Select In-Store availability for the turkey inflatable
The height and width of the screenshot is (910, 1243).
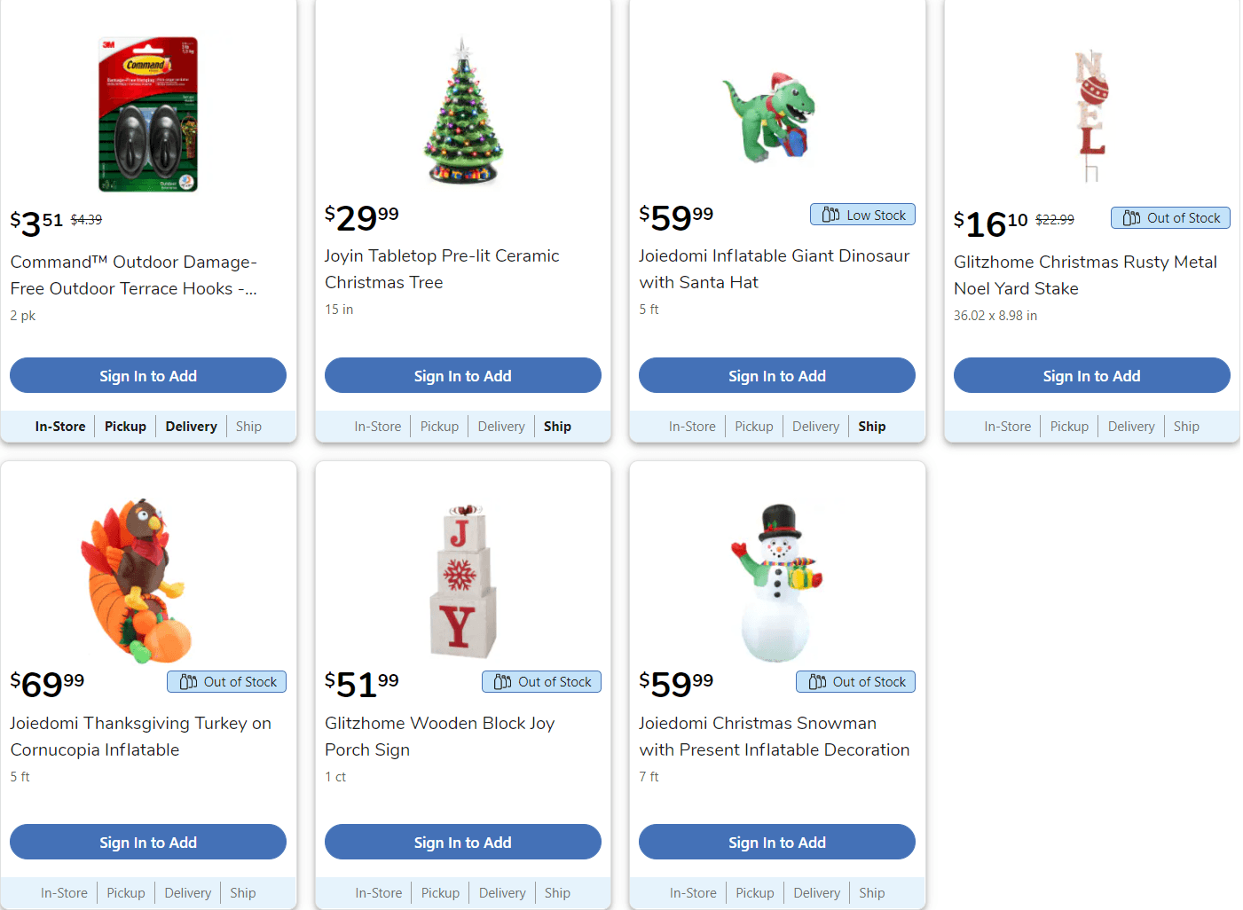(64, 892)
